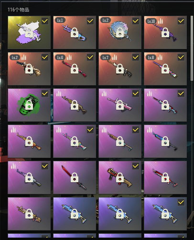Select the red-black sniper rifle tile
The height and width of the screenshot is (240, 194).
(x=165, y=177)
